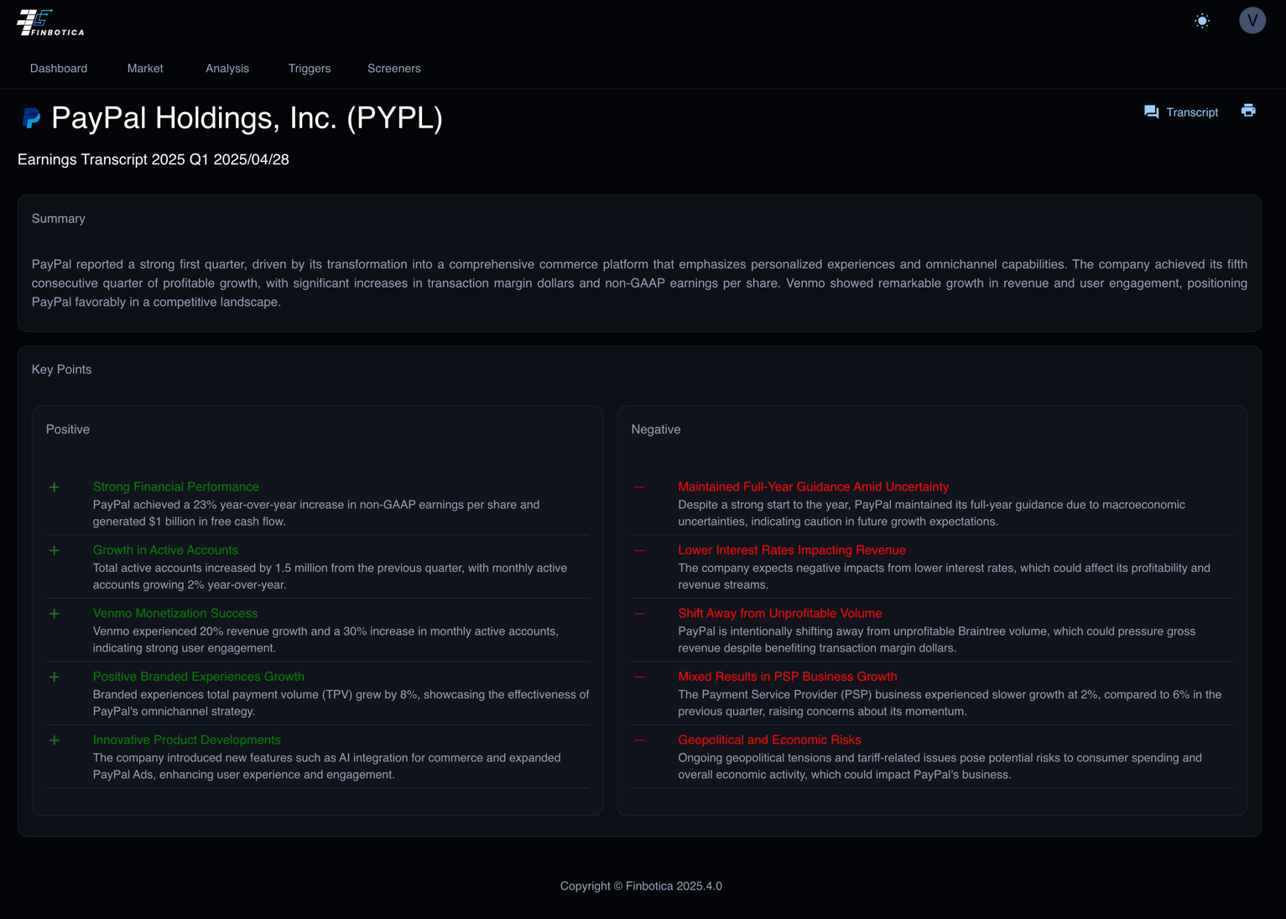Open the user avatar V menu

[1252, 20]
